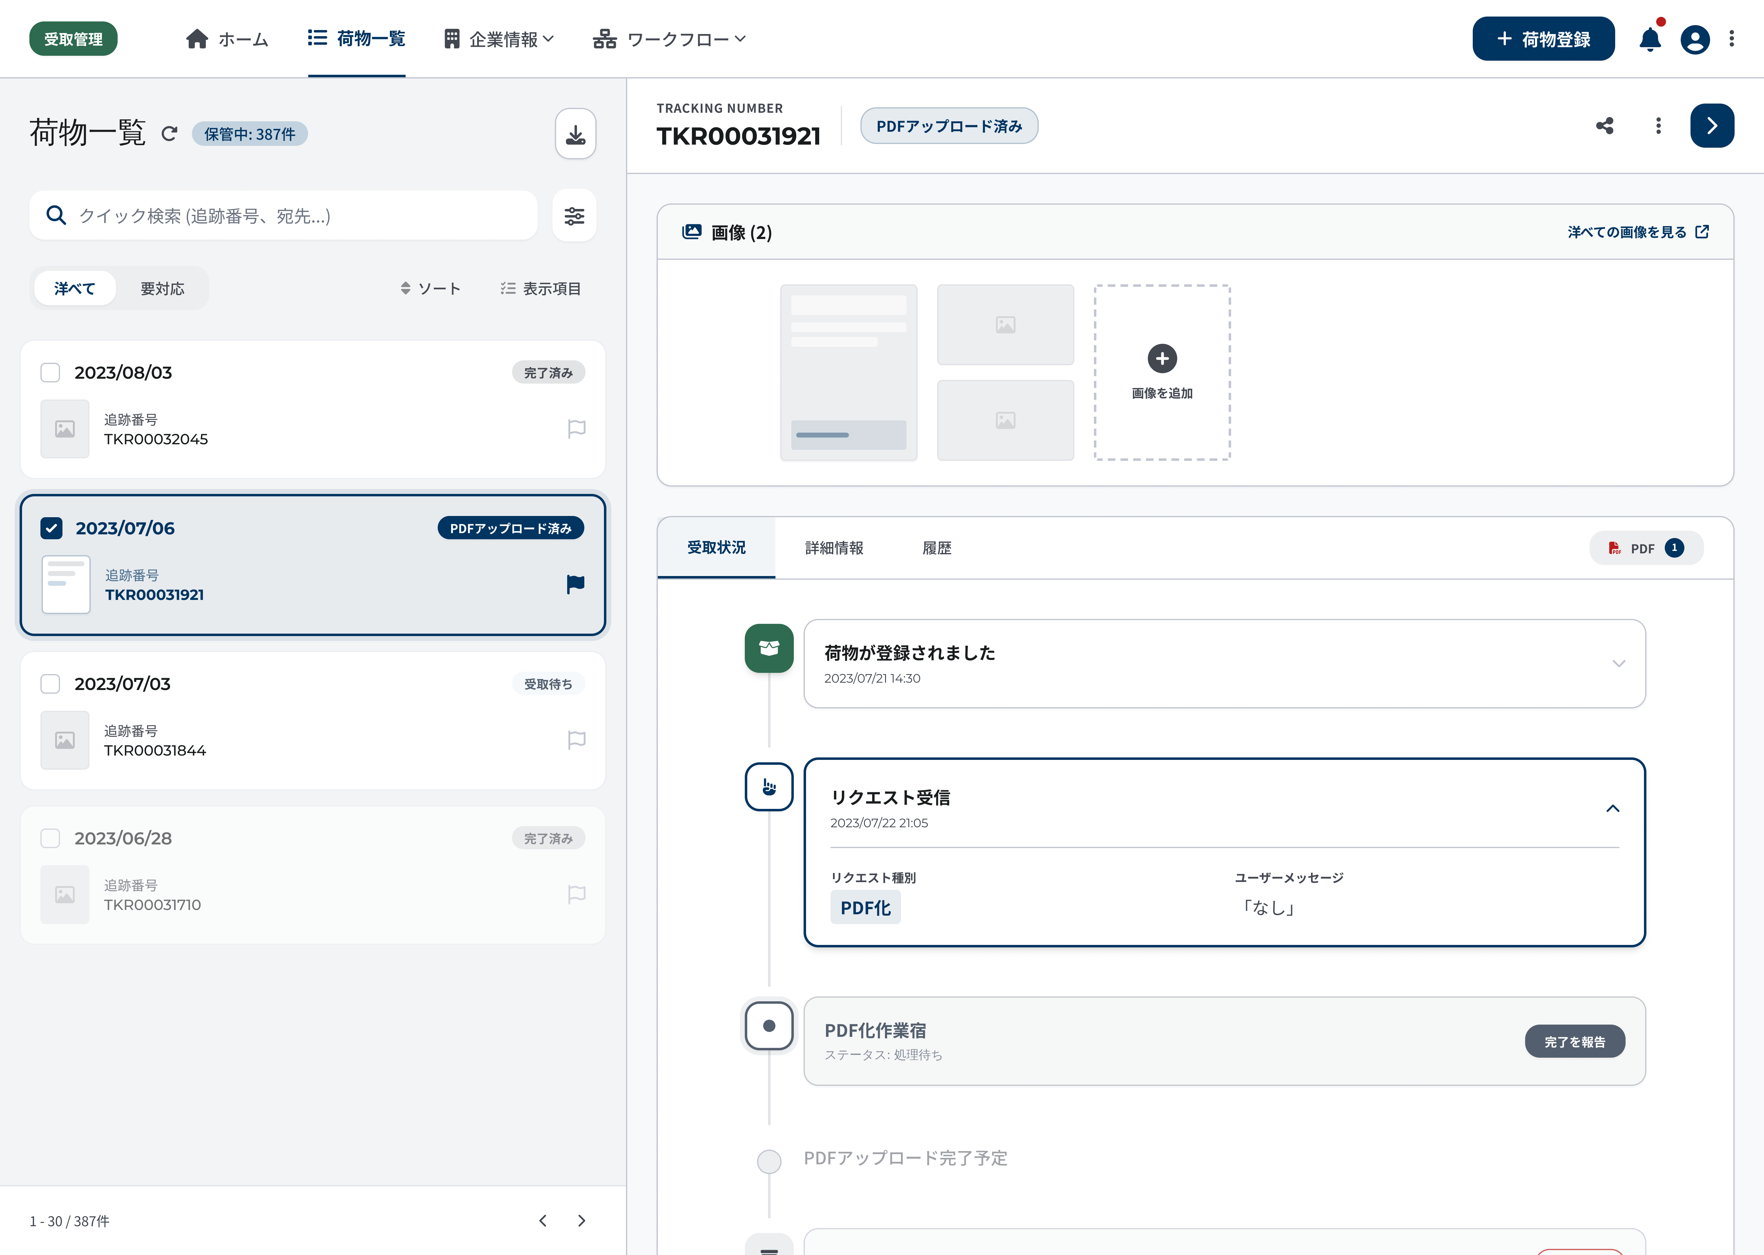Screen dimensions: 1764x1255
Task: Refresh the 荷物一覧 list
Action: [x=169, y=134]
